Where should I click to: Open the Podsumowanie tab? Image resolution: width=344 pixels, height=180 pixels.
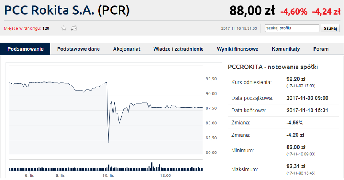point(25,49)
